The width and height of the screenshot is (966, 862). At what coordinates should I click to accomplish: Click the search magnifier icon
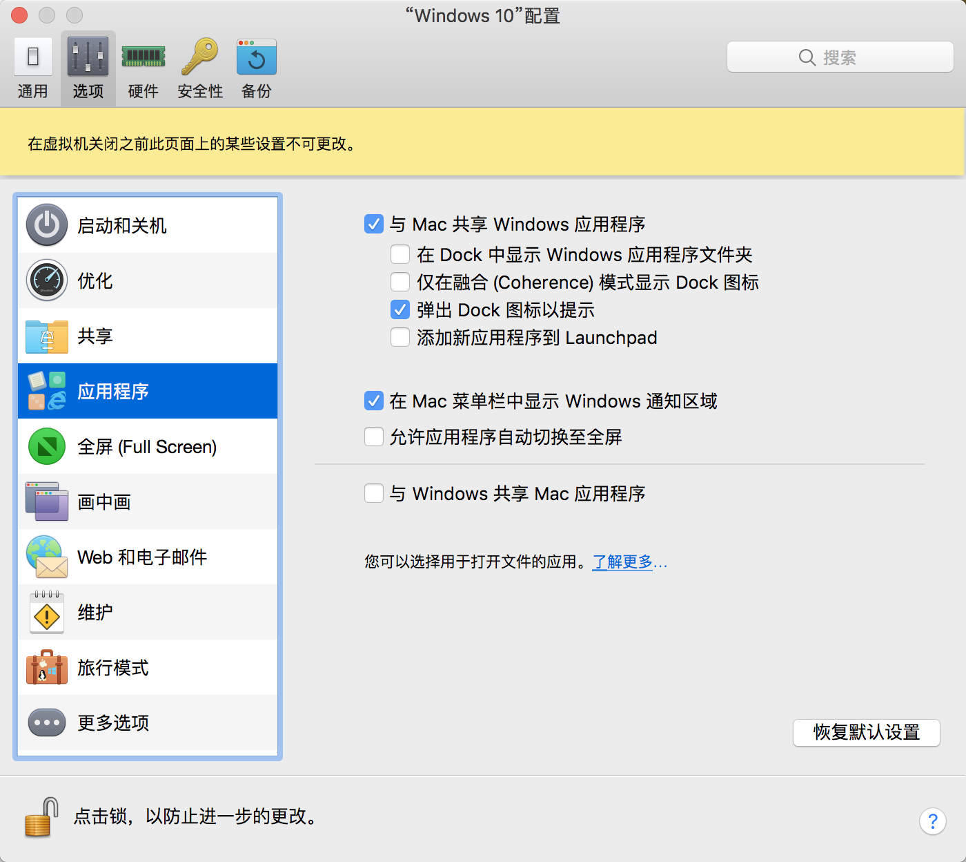pyautogui.click(x=807, y=57)
